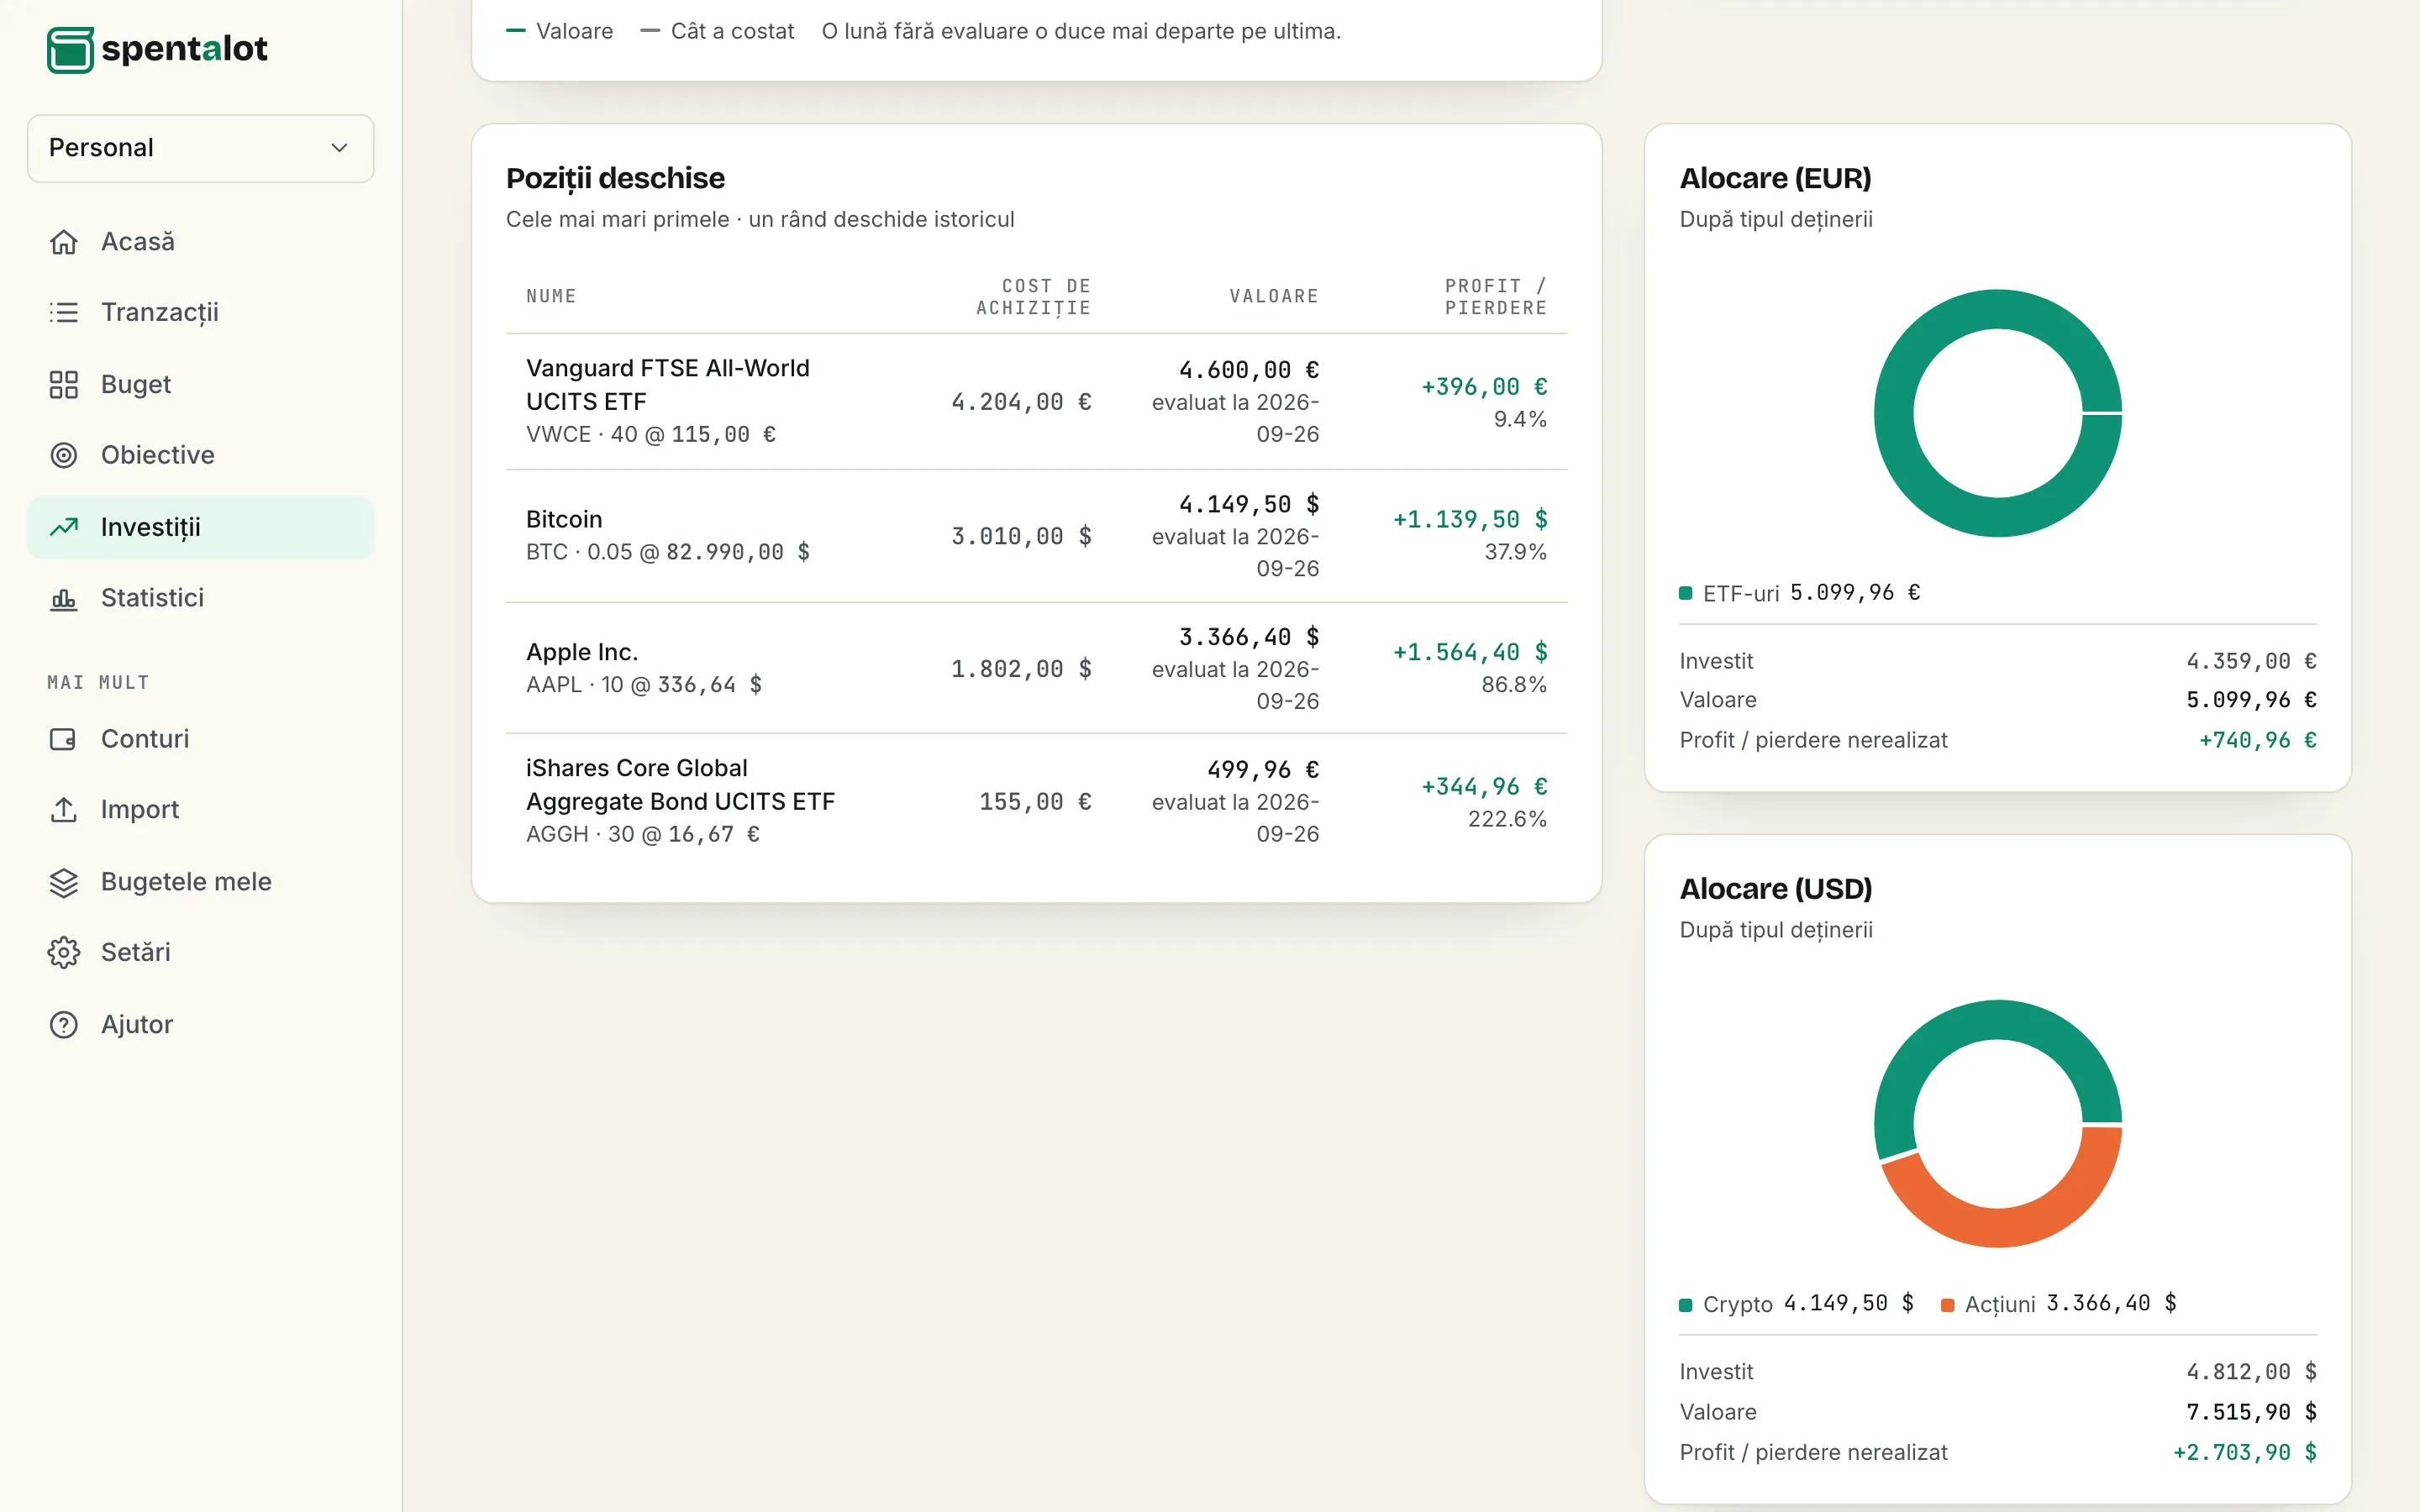Click the Statistici bar chart icon
The height and width of the screenshot is (1512, 2420).
[x=64, y=598]
